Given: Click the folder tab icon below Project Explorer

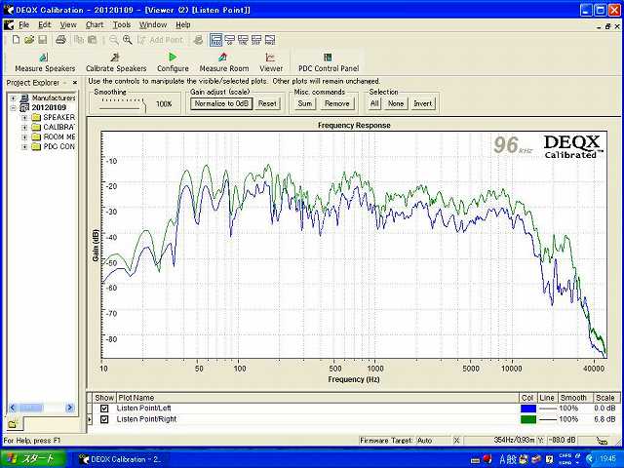Looking at the screenshot, I should point(13,424).
